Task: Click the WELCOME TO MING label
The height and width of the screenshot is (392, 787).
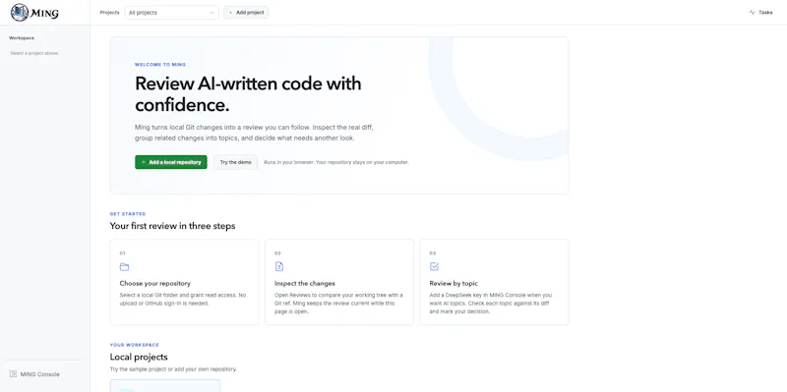Action: [160, 65]
